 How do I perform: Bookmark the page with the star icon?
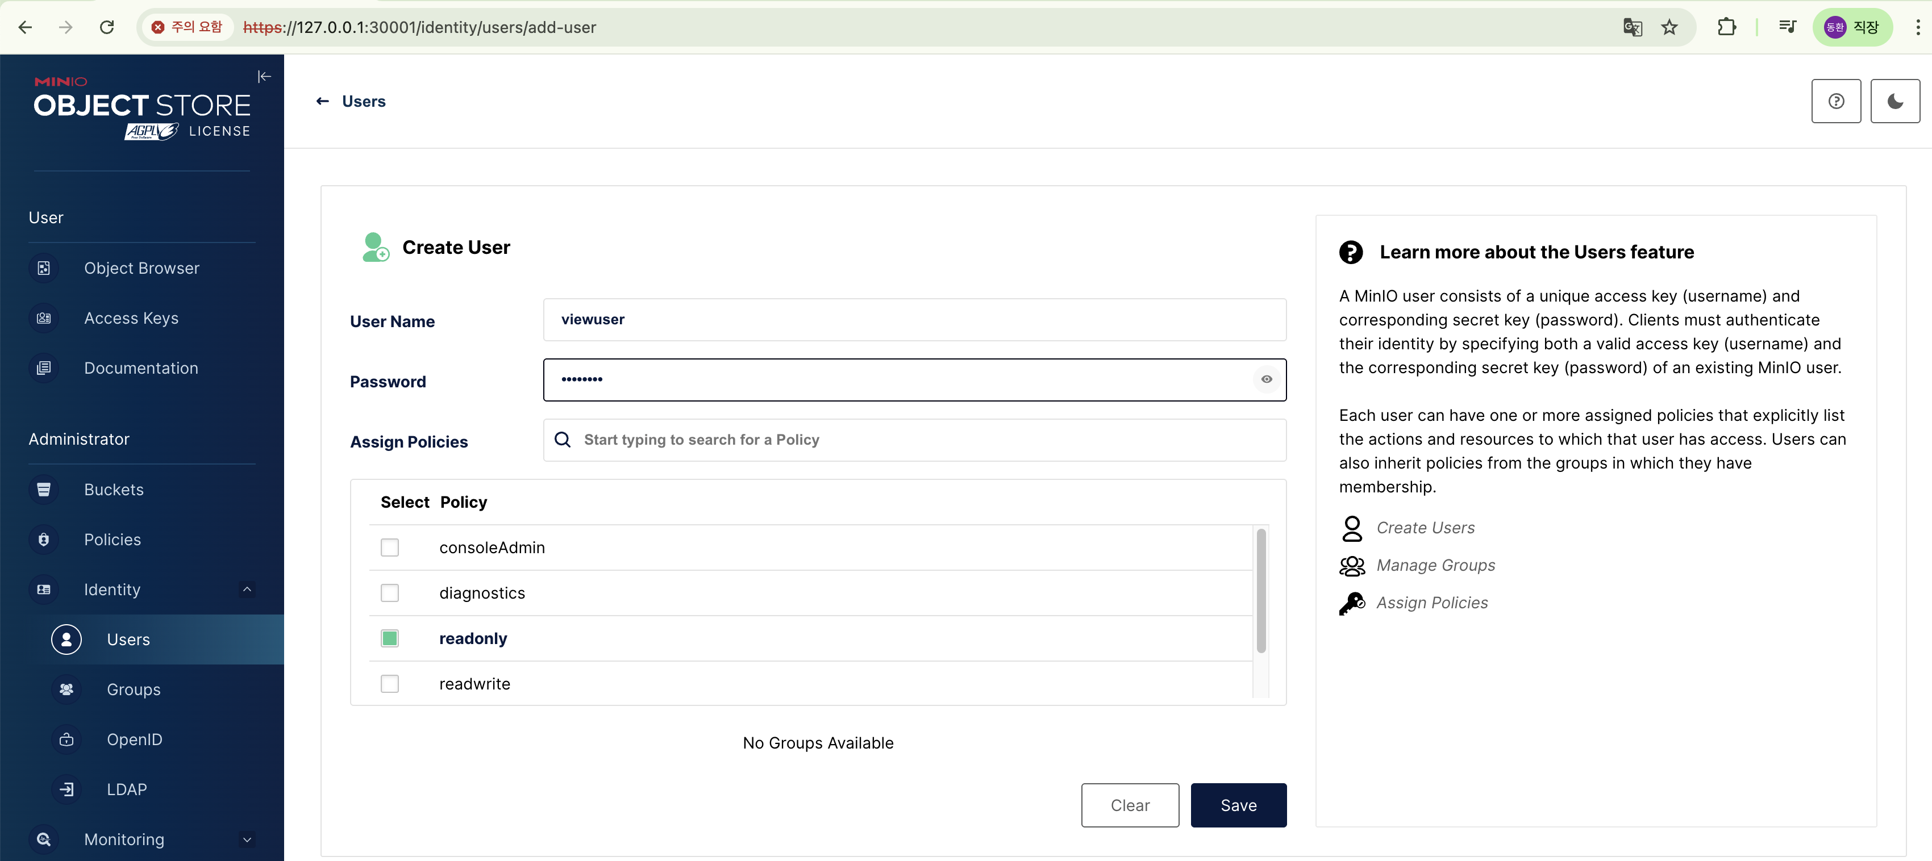pyautogui.click(x=1669, y=28)
